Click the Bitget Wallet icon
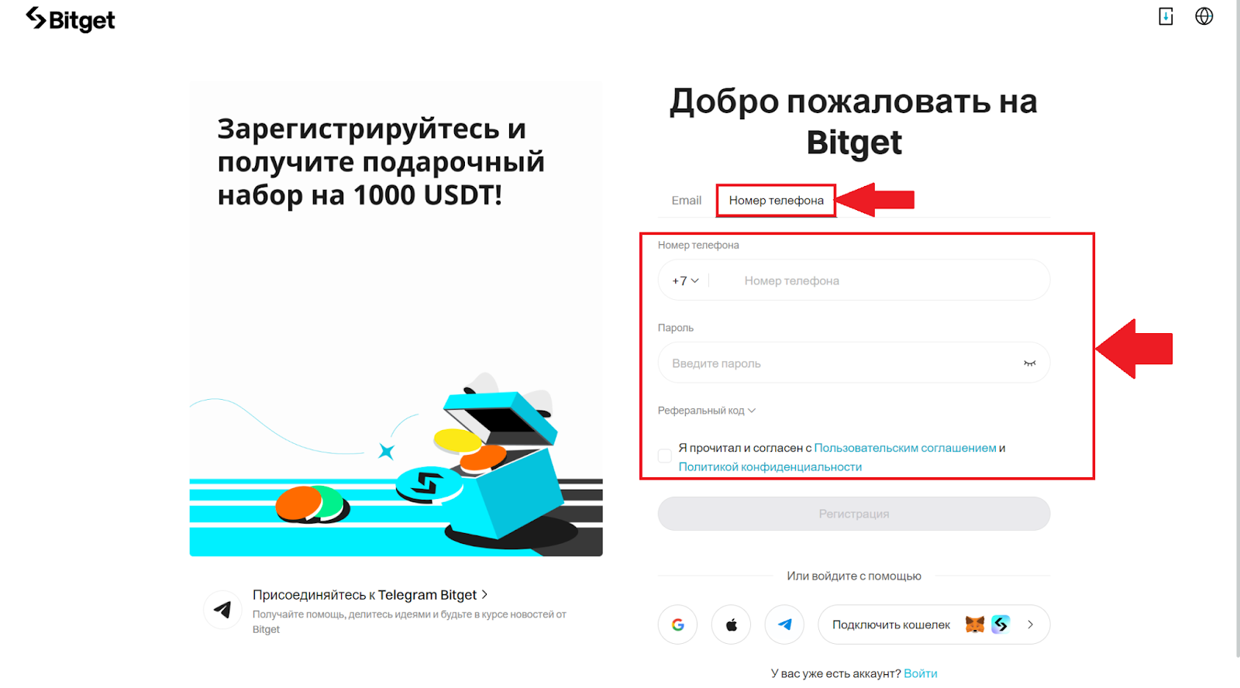The height and width of the screenshot is (688, 1240). click(1001, 624)
